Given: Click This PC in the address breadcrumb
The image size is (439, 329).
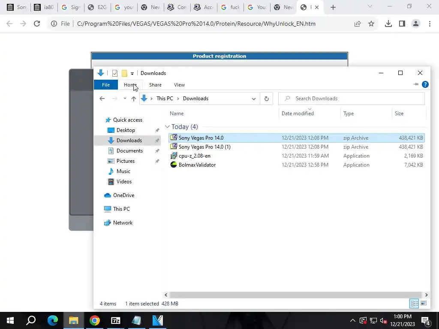Looking at the screenshot, I should [165, 99].
